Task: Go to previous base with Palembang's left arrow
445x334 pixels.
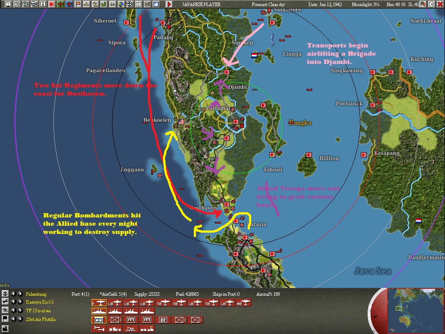Action: click(x=13, y=294)
